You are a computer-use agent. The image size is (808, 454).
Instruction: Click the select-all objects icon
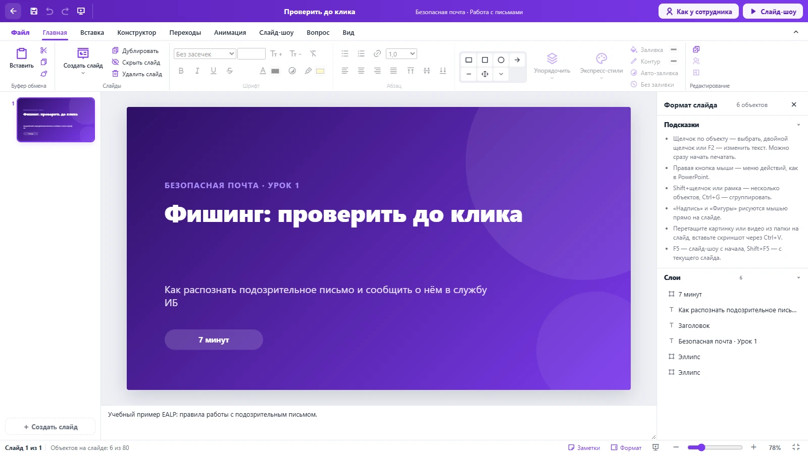[696, 49]
